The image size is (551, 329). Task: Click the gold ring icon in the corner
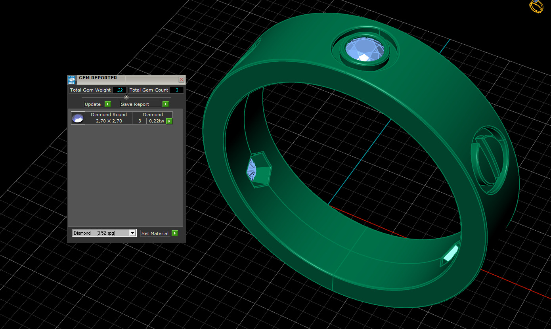point(536,6)
